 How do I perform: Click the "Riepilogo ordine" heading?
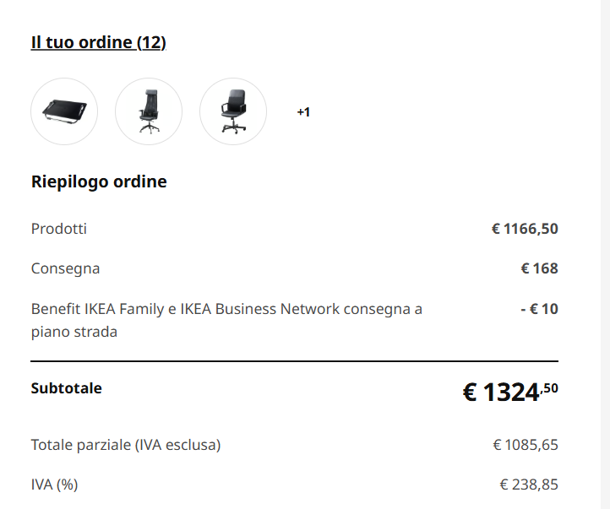pyautogui.click(x=99, y=181)
